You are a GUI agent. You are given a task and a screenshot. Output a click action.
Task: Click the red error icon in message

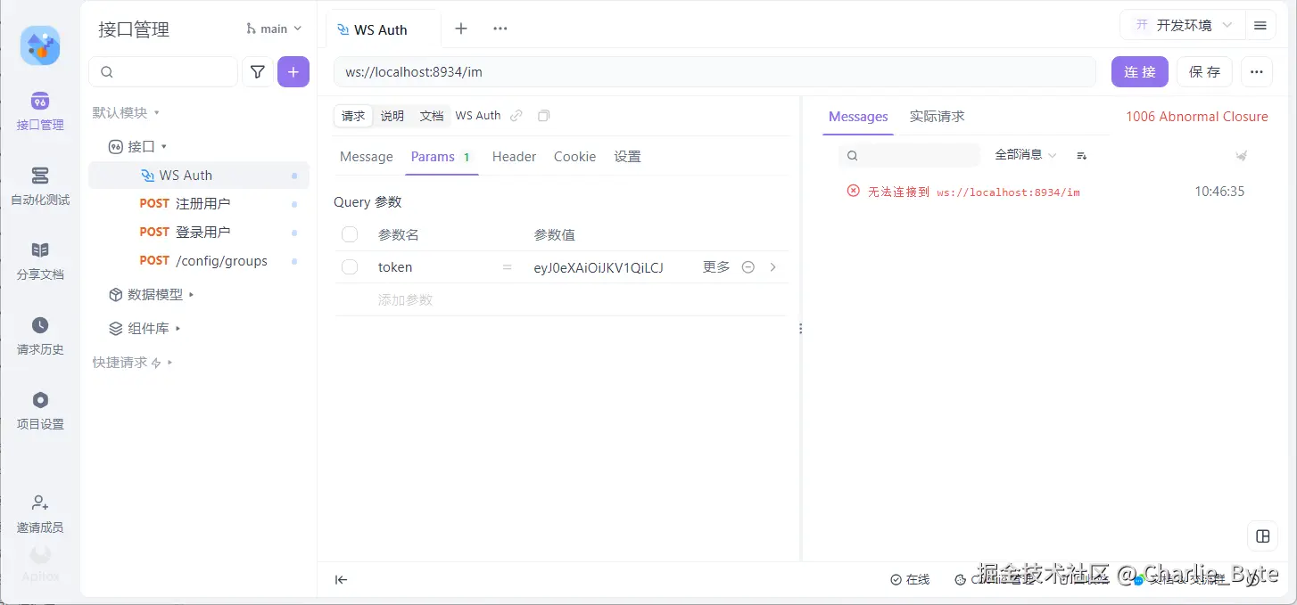[854, 192]
